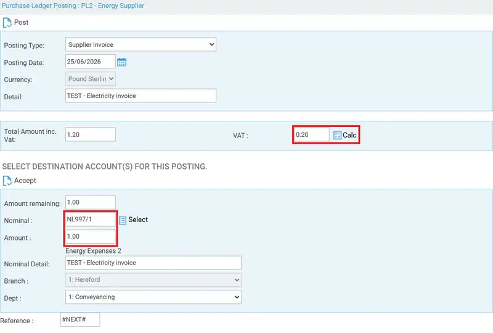The height and width of the screenshot is (333, 493).
Task: Click the 'Posting Type:' label
Action: (x=24, y=45)
